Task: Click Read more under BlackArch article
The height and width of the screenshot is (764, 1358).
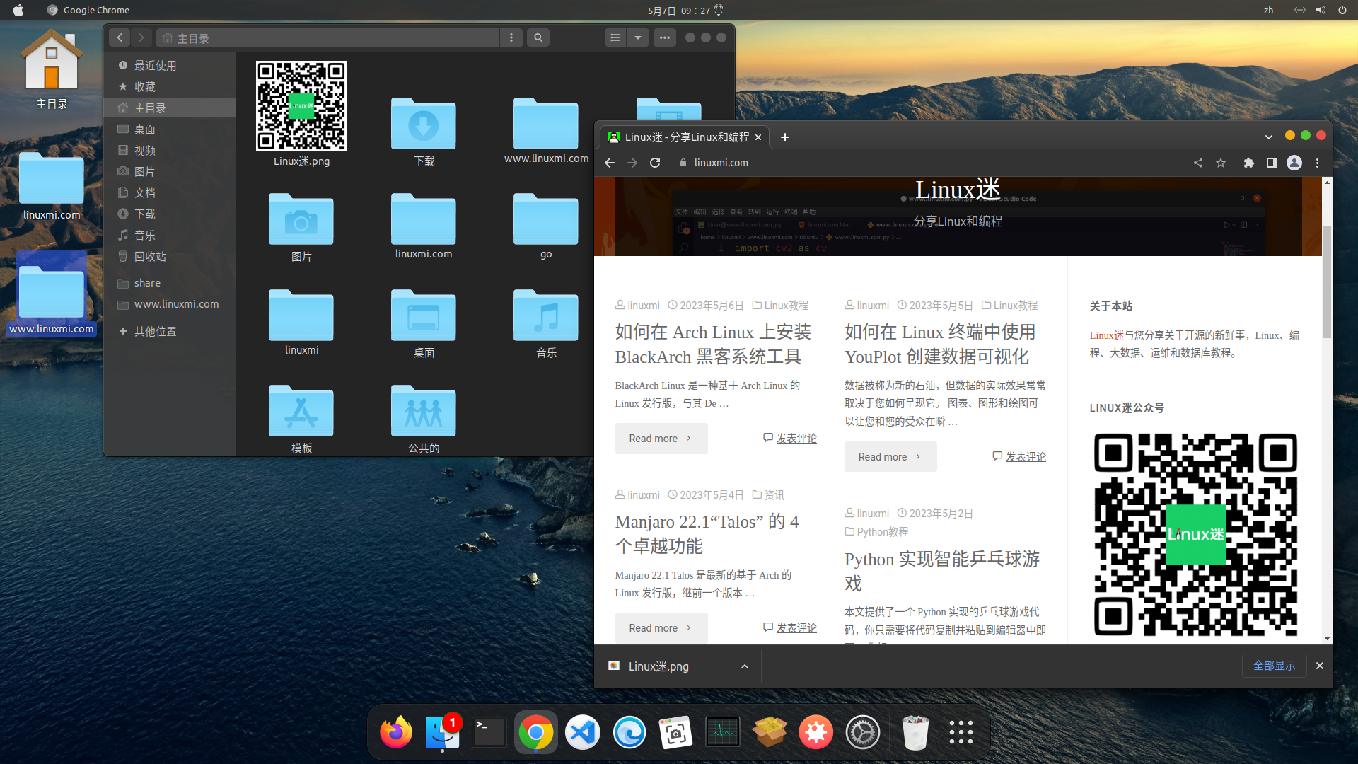Action: click(661, 439)
